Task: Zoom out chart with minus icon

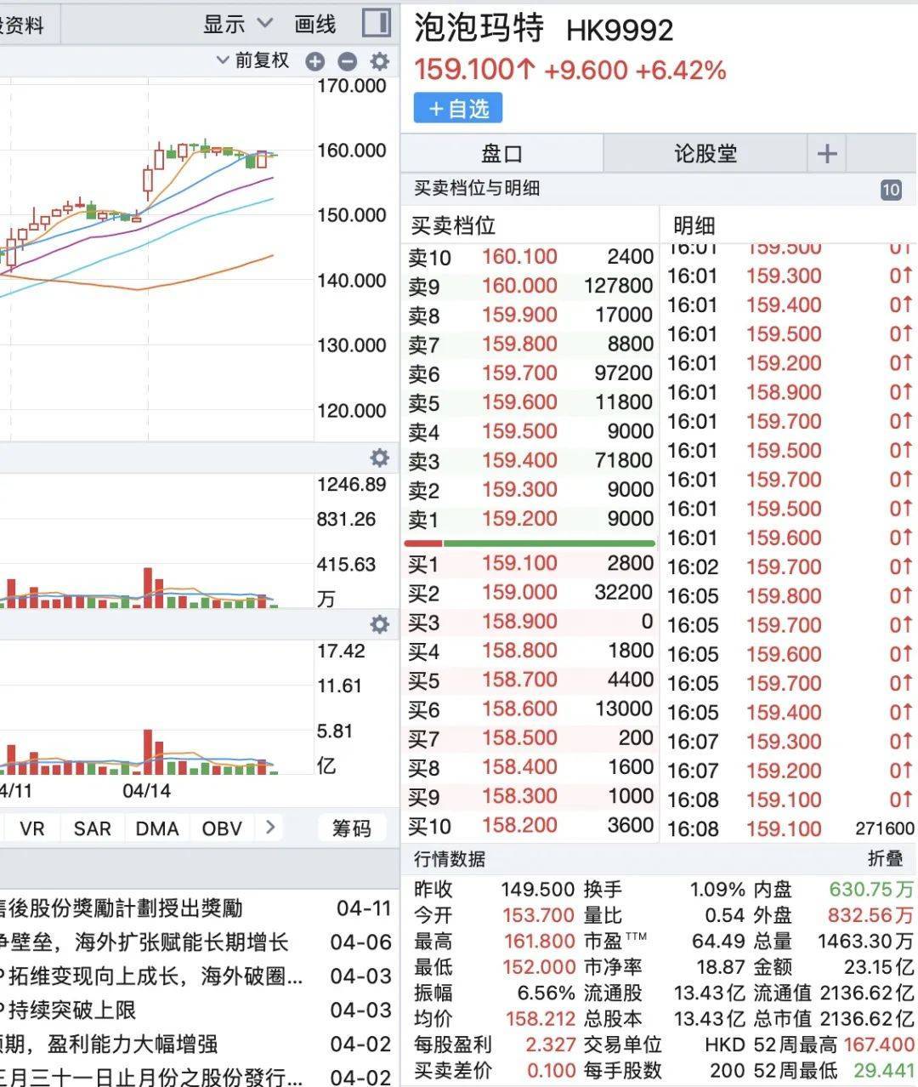Action: point(347,61)
